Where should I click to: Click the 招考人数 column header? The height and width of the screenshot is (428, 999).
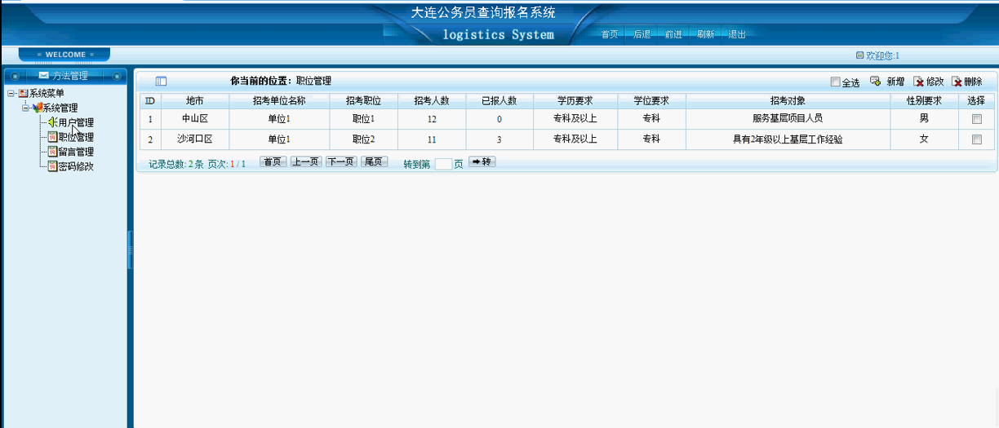(432, 101)
